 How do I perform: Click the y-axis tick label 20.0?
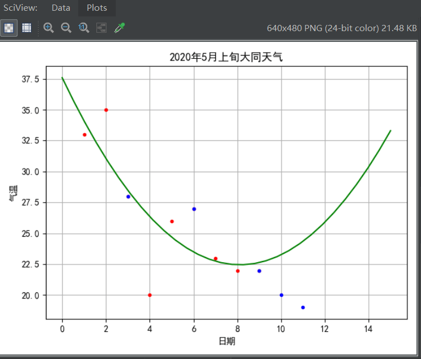coord(31,296)
